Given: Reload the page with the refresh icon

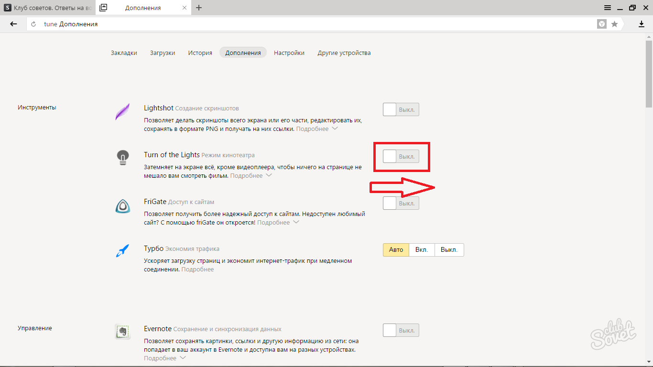Looking at the screenshot, I should click(x=33, y=24).
